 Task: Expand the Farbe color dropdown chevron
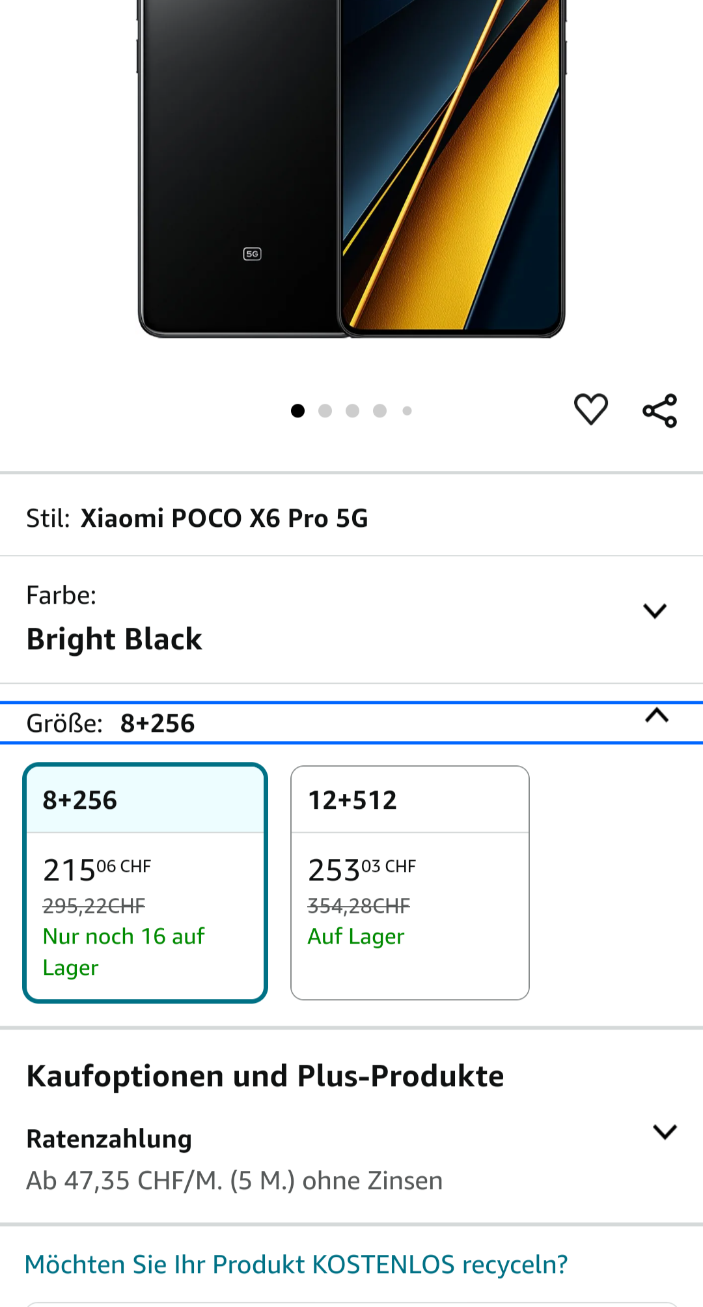point(654,611)
